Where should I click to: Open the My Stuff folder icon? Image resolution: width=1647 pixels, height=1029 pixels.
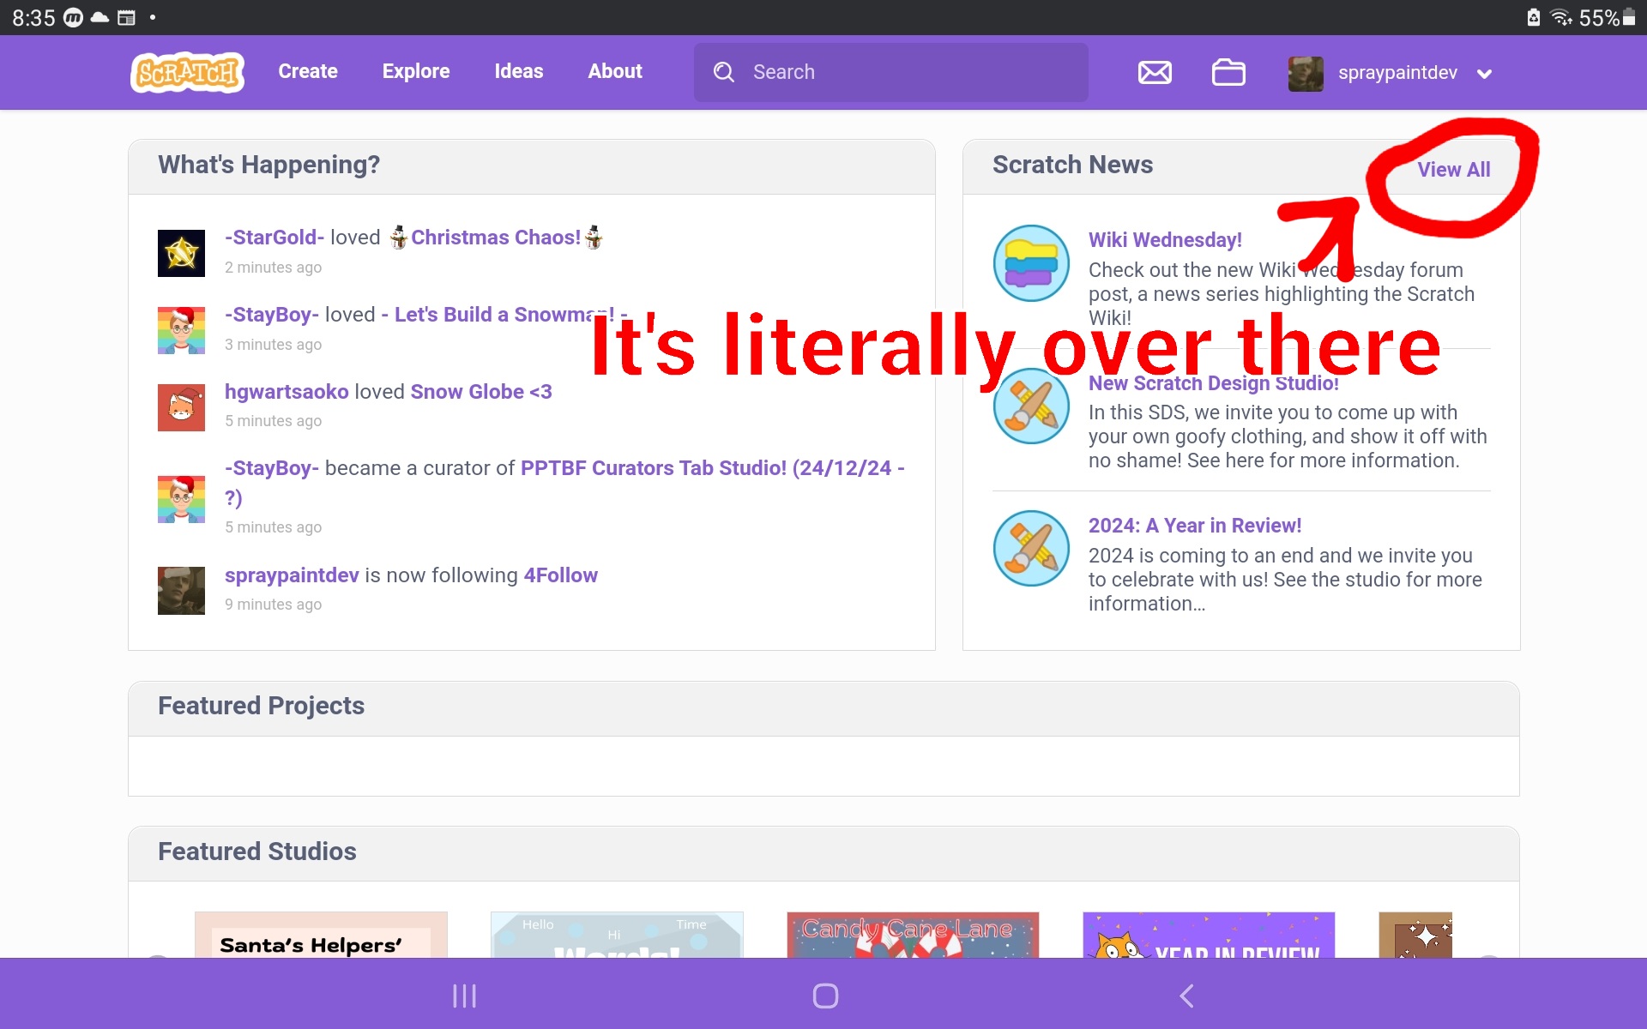[x=1228, y=72]
